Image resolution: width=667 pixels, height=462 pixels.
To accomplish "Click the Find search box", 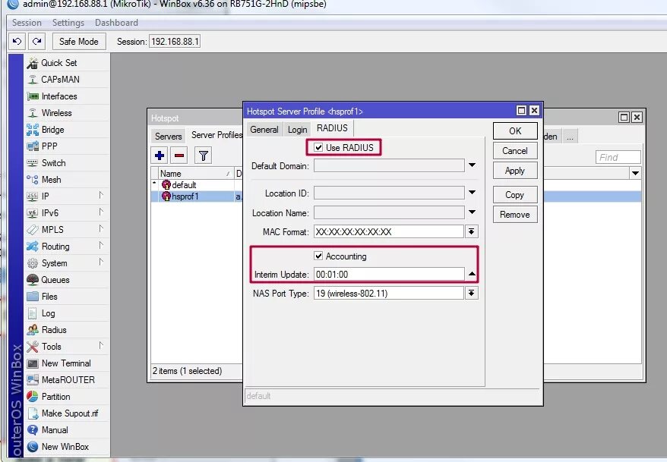I will (618, 158).
